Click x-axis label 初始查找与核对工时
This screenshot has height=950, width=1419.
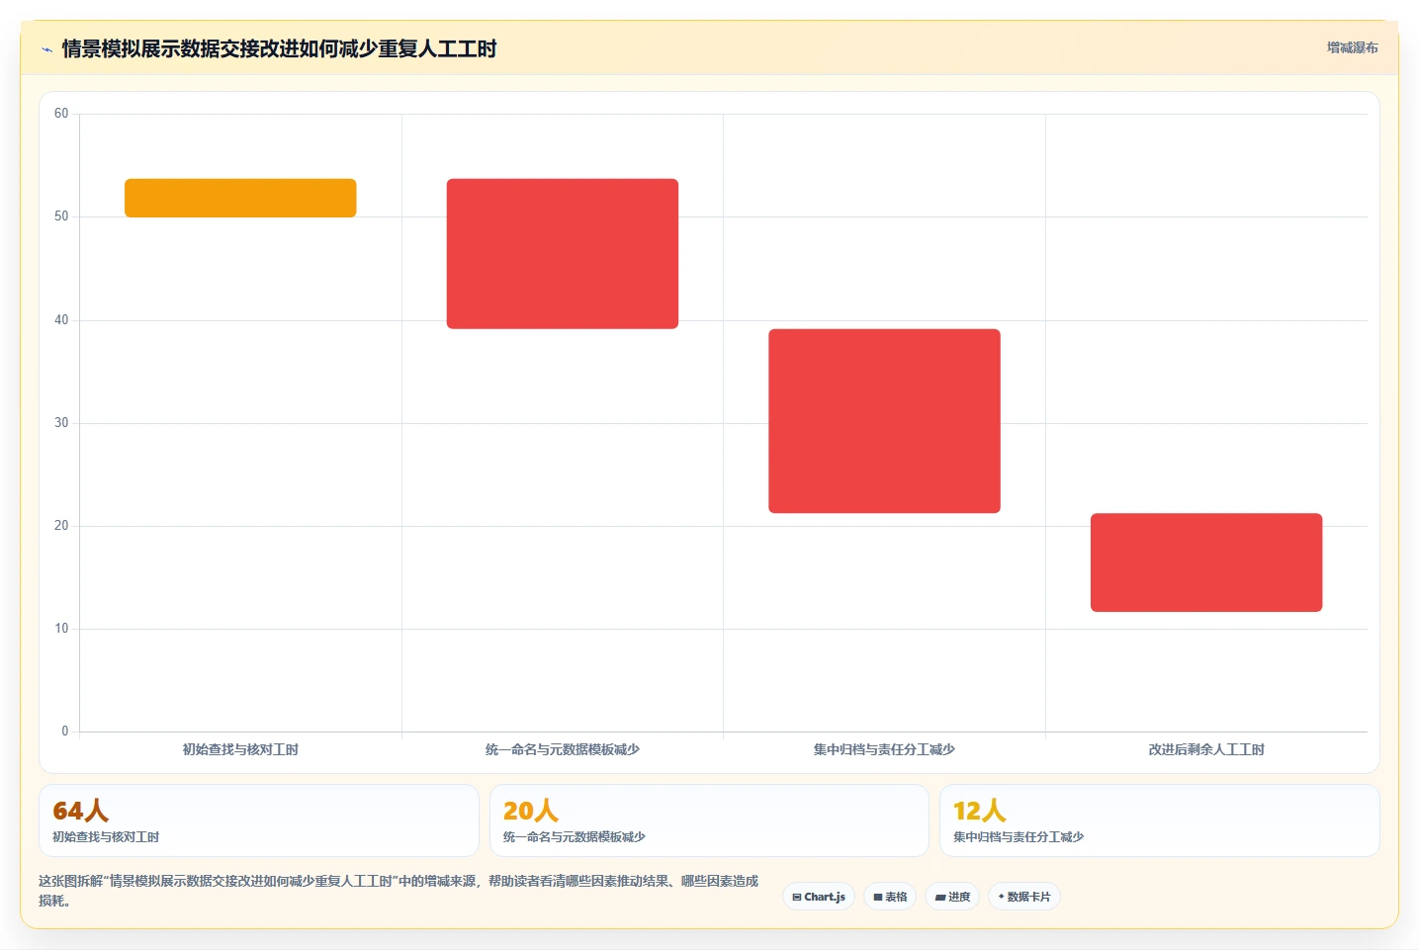click(240, 749)
